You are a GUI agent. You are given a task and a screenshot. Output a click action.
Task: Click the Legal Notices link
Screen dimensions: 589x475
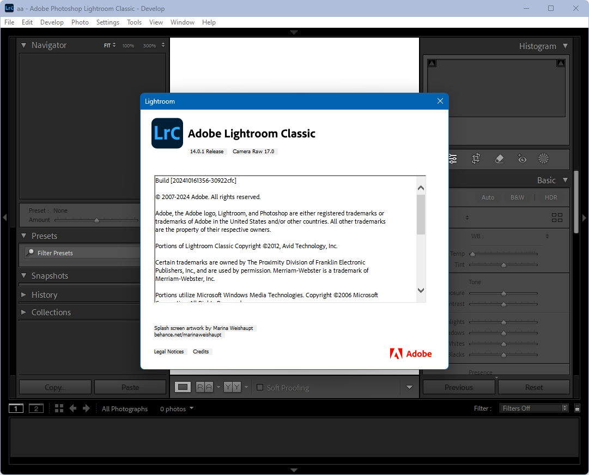point(169,351)
